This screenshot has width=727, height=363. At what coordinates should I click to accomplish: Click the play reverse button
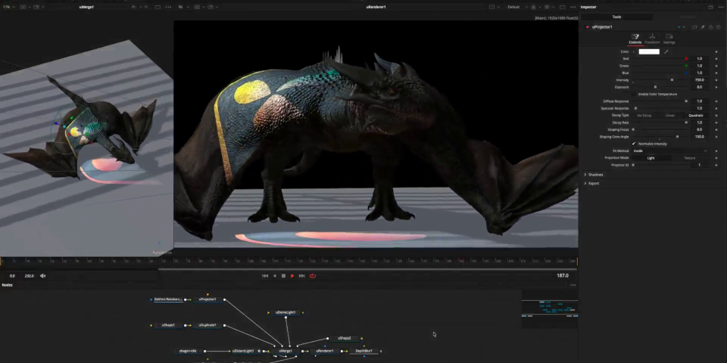[x=274, y=276]
